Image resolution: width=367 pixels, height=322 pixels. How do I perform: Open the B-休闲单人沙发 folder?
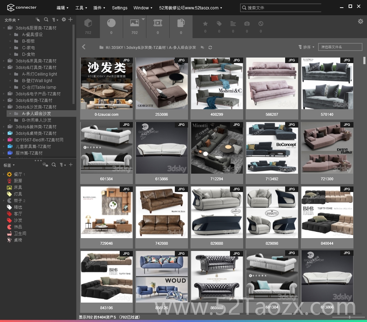(36, 120)
